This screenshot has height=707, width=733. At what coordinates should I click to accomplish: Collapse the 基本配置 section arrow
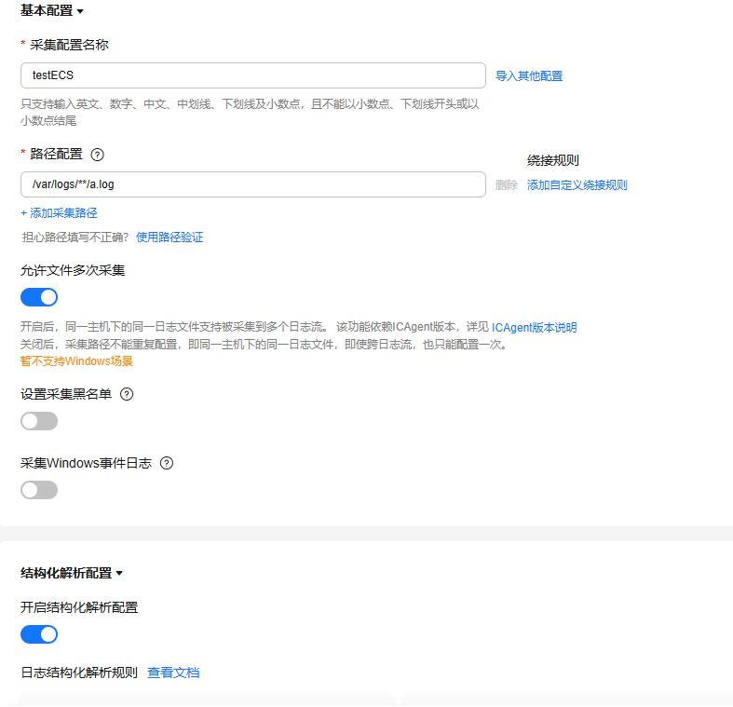(x=80, y=11)
